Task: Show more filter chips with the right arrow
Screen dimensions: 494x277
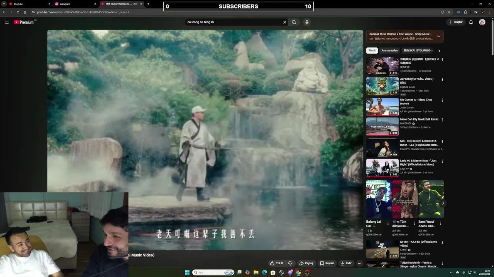Action: 439,50
